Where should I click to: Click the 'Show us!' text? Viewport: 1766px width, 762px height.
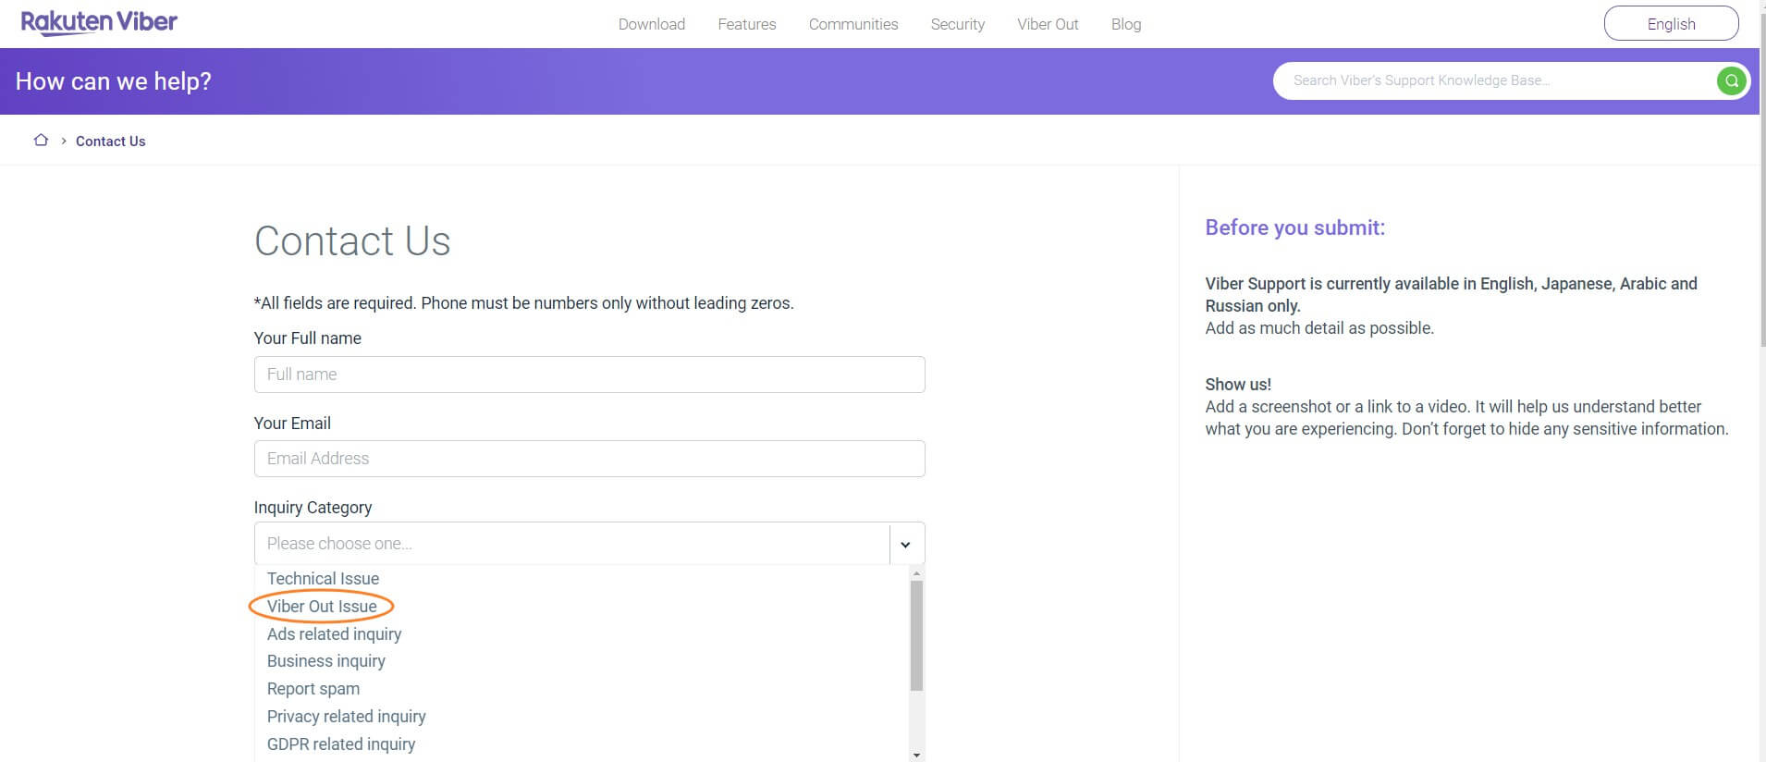(1238, 385)
